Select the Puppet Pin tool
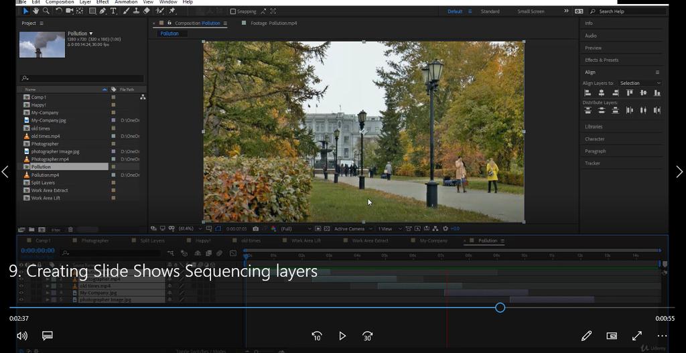The image size is (686, 353). pyautogui.click(x=172, y=11)
